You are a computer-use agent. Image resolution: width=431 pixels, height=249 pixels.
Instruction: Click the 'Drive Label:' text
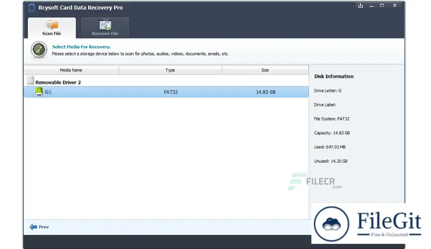tap(325, 105)
